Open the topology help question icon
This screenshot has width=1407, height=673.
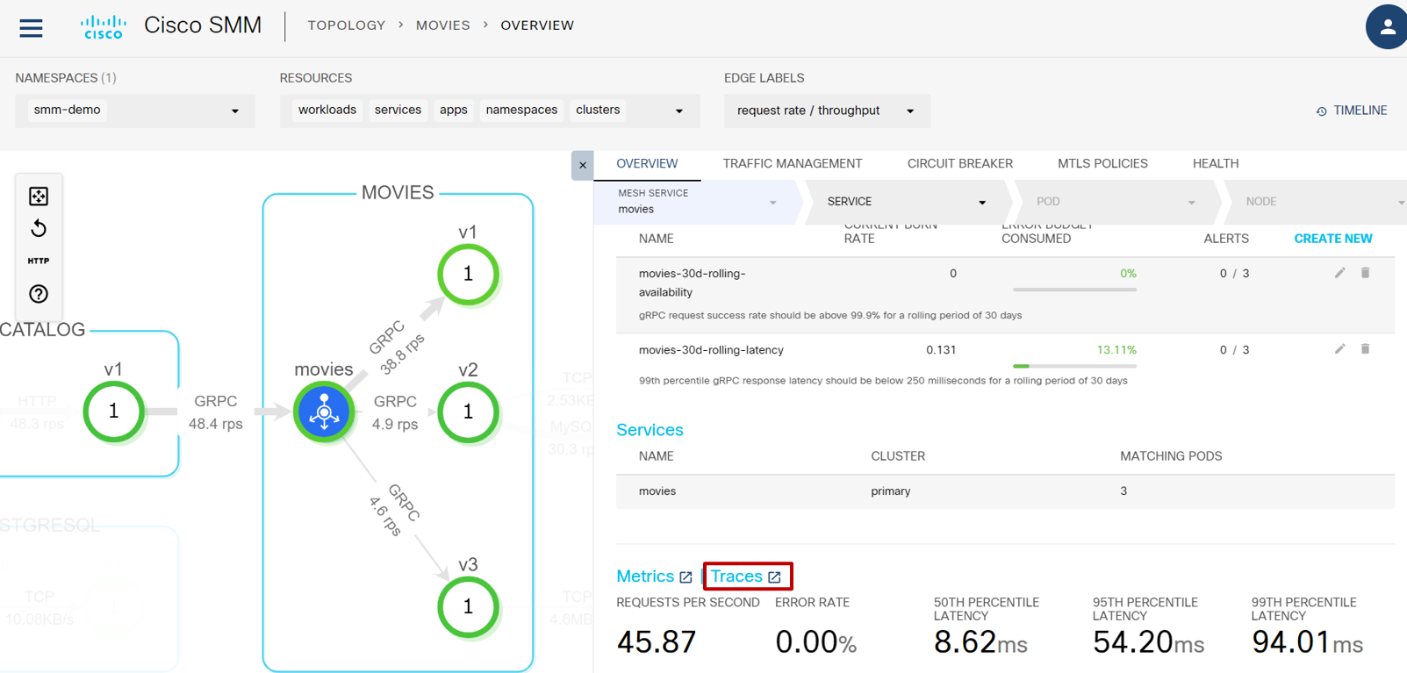(x=39, y=294)
